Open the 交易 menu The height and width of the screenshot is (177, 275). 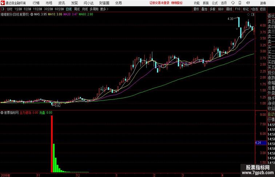[118, 3]
